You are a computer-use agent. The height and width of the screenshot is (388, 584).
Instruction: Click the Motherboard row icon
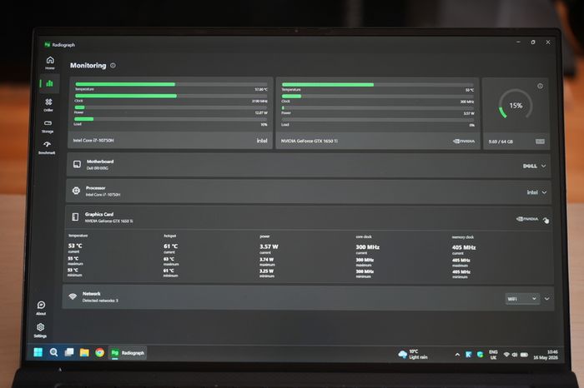(x=77, y=164)
